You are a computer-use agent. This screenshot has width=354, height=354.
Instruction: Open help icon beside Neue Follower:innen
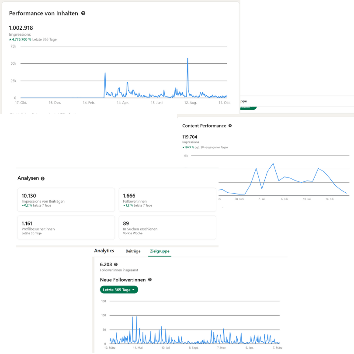point(150,280)
